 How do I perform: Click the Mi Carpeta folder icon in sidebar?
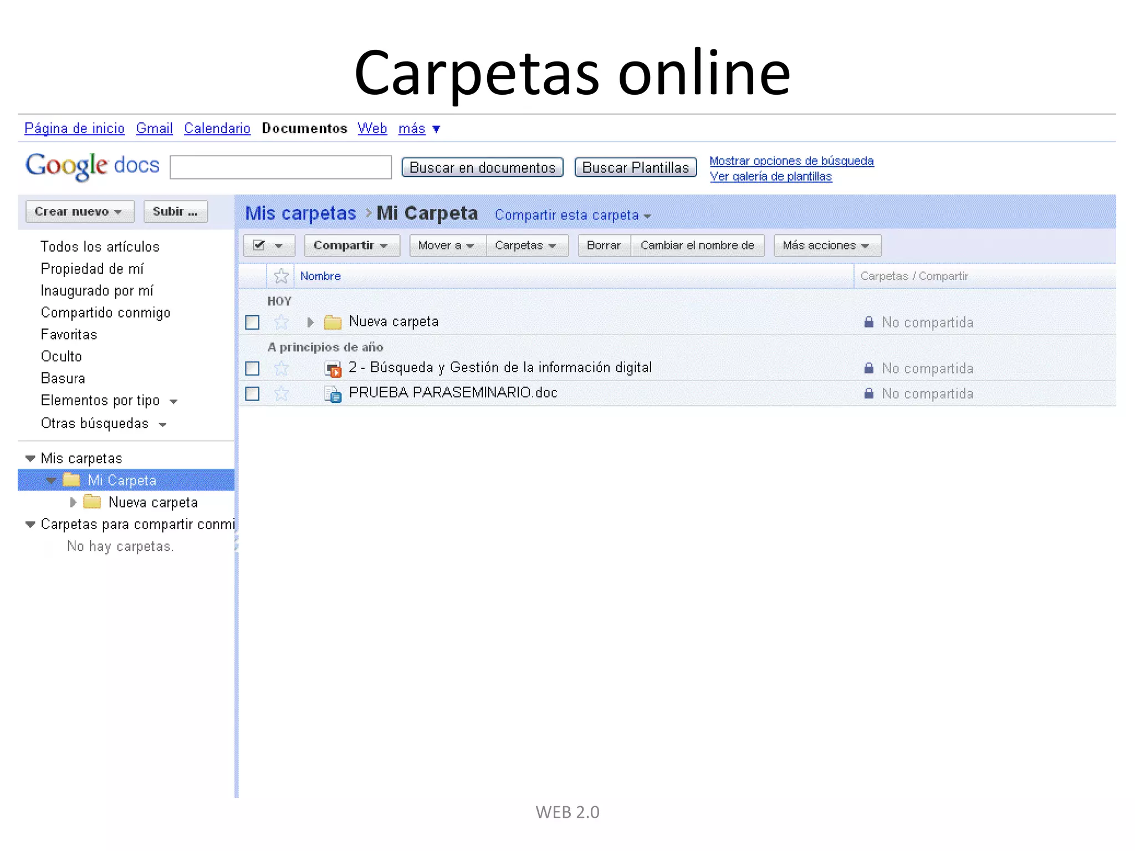71,480
